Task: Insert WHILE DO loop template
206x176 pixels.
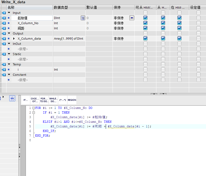Action: tap(53, 100)
